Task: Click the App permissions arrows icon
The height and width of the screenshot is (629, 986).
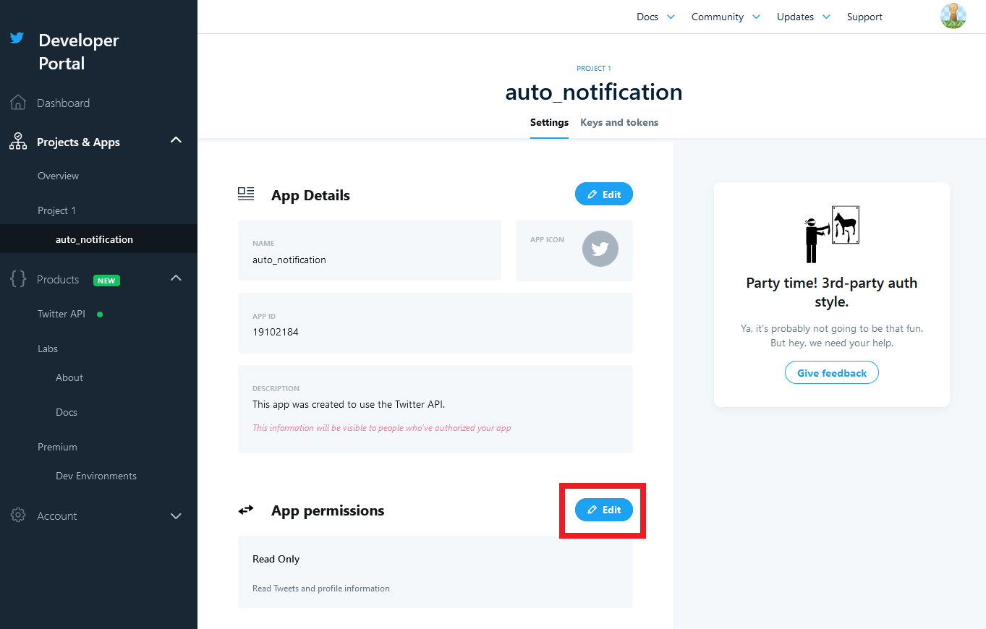Action: (246, 510)
